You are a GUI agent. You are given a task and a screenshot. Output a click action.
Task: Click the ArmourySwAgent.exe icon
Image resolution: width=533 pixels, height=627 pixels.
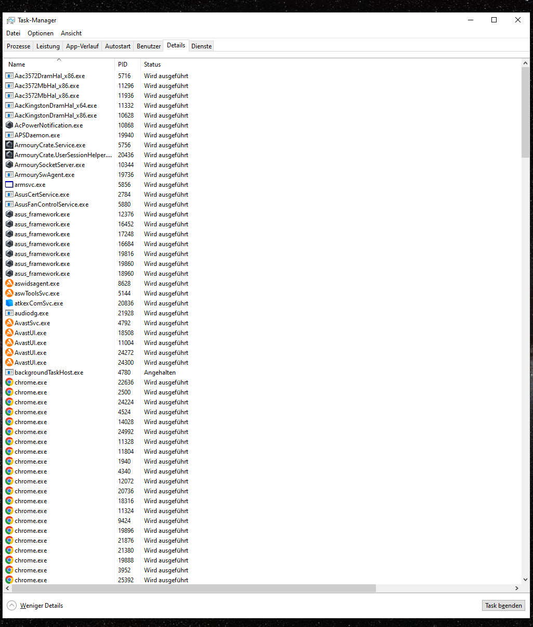[9, 175]
